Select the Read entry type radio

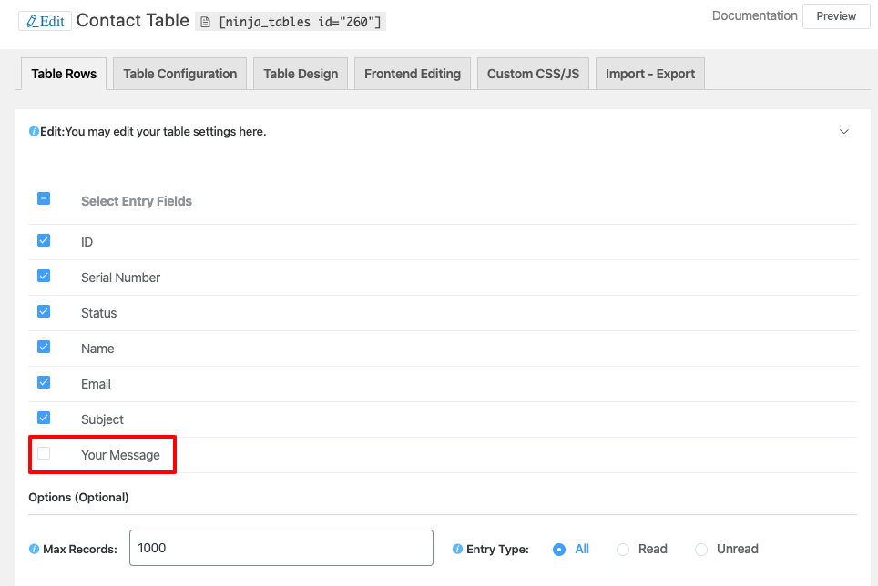click(623, 550)
